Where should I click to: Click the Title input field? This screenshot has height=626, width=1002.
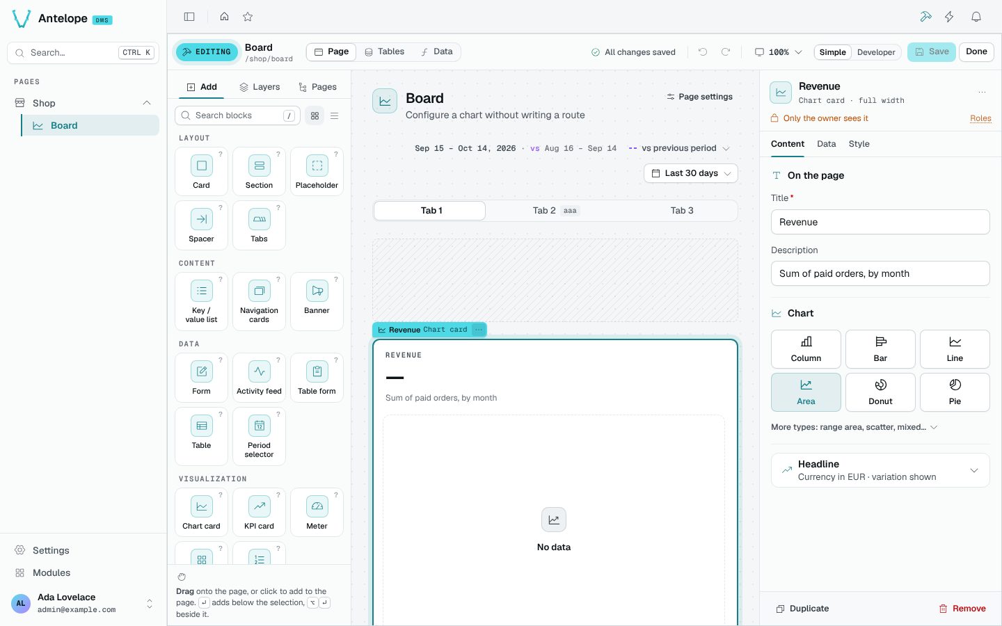pyautogui.click(x=880, y=222)
